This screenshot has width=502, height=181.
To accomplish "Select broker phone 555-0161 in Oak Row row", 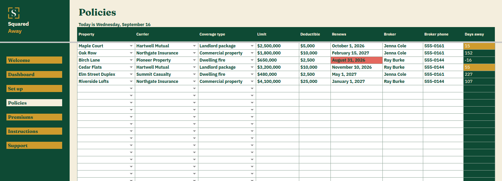I will coord(443,53).
